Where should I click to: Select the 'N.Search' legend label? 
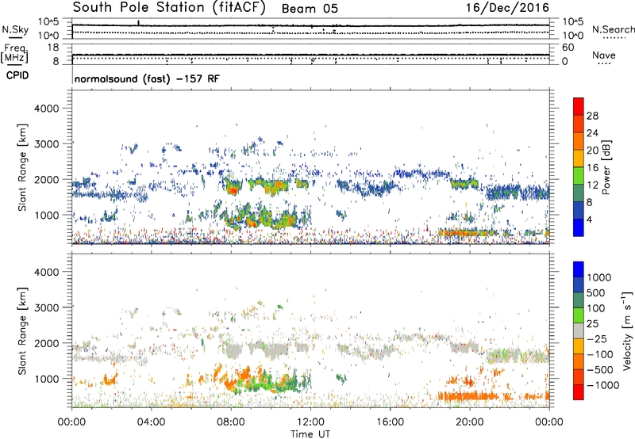tap(613, 29)
